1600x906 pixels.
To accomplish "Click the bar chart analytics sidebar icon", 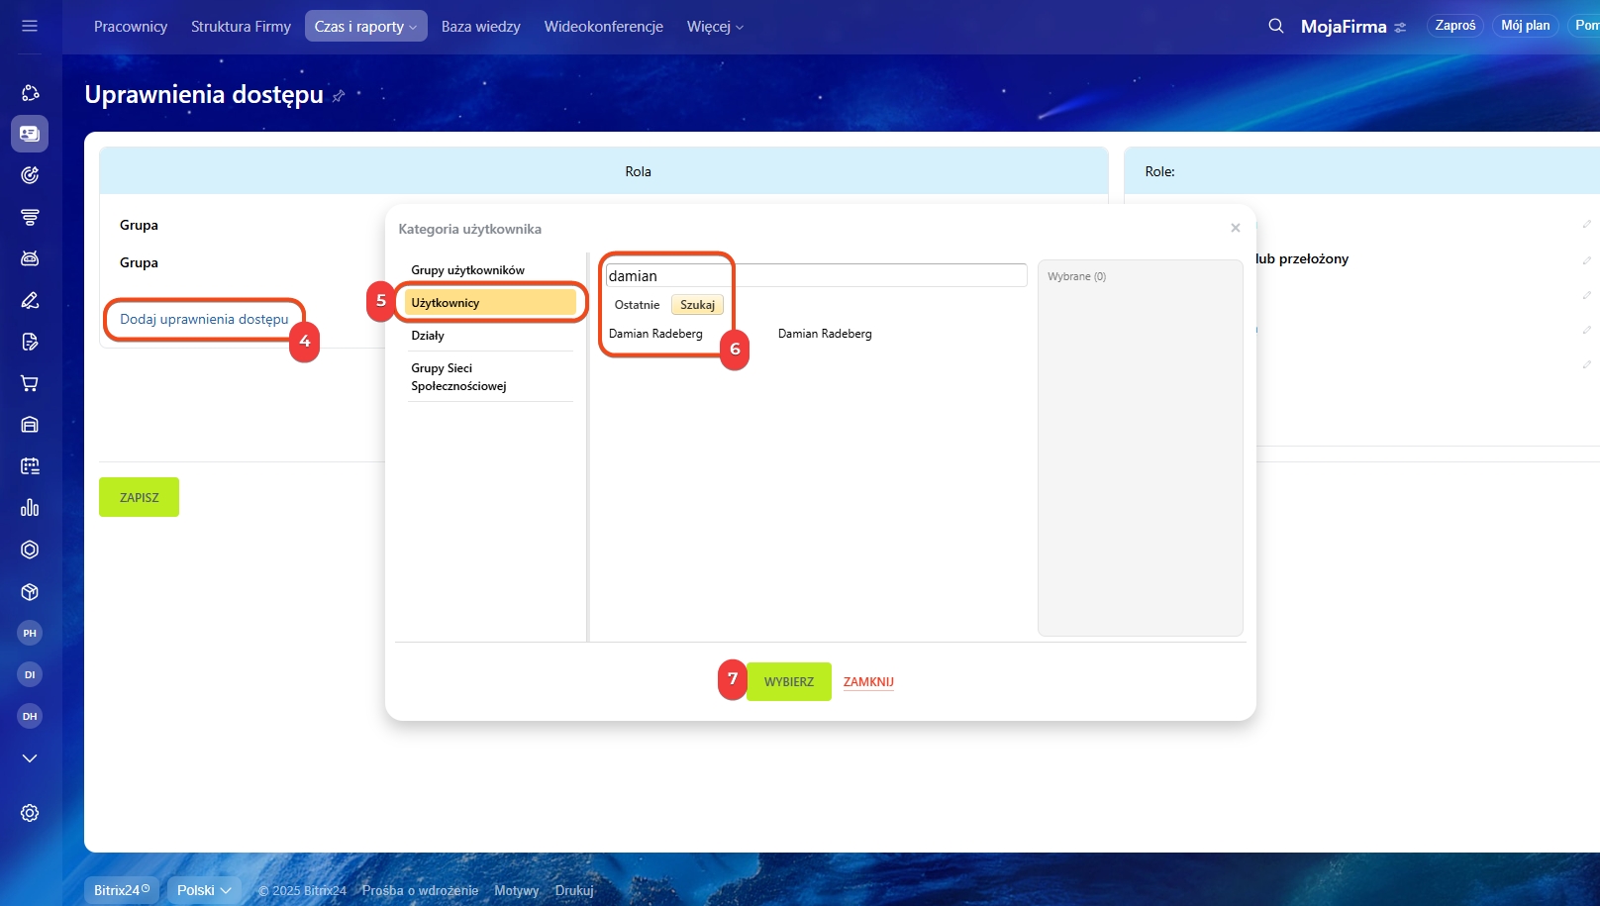I will (x=30, y=508).
